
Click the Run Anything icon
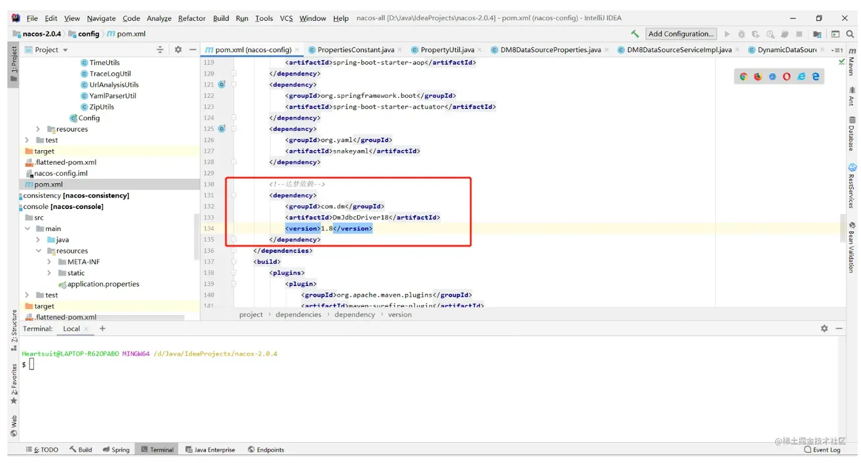835,34
